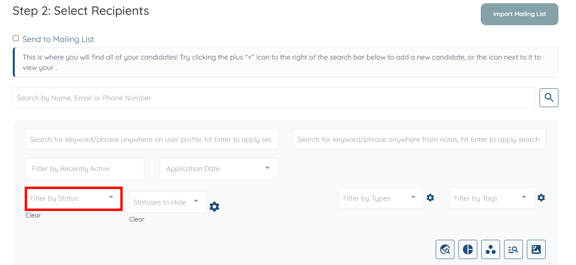This screenshot has height=265, width=576.
Task: Click Clear under Filter by Status
Action: 33,215
